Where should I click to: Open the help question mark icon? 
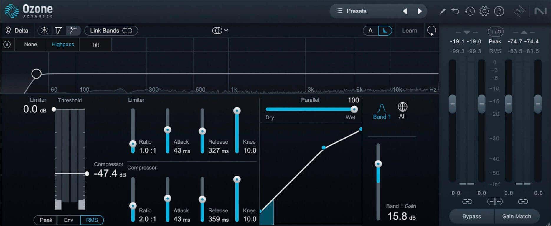pyautogui.click(x=499, y=11)
